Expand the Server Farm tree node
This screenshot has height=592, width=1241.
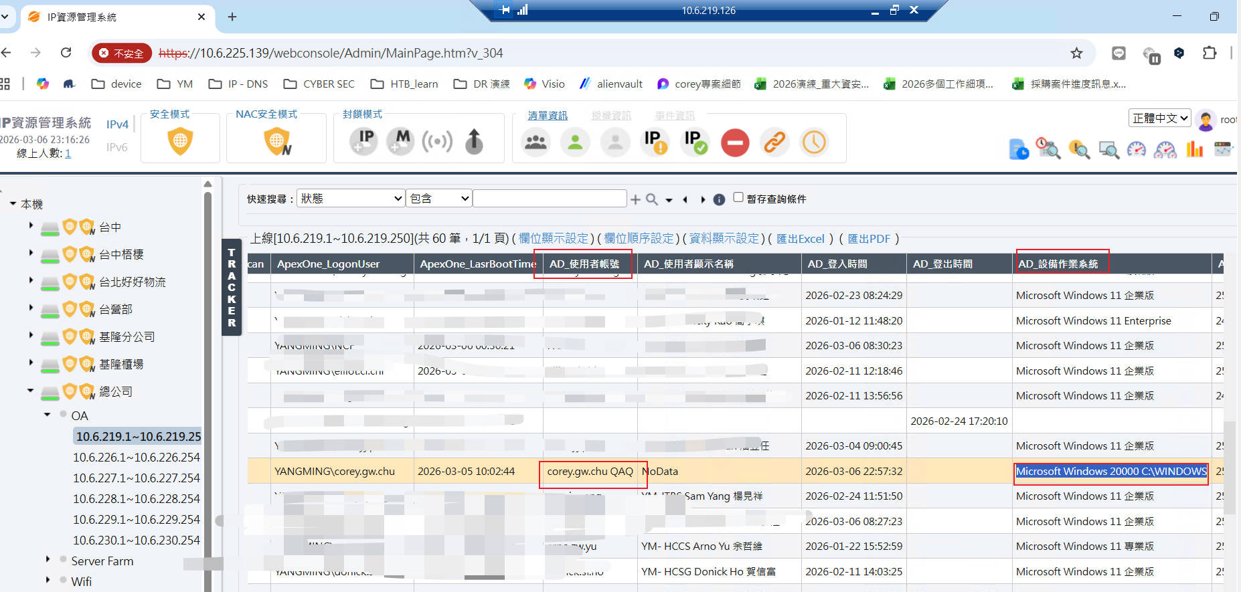tap(48, 559)
